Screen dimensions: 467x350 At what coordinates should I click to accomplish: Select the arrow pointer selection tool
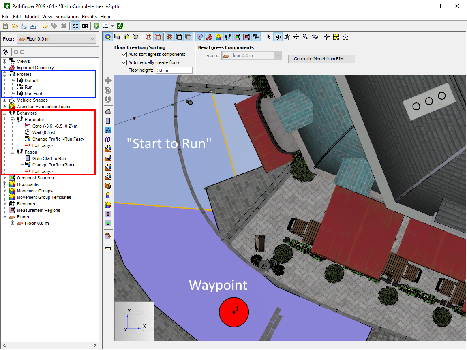(x=268, y=37)
